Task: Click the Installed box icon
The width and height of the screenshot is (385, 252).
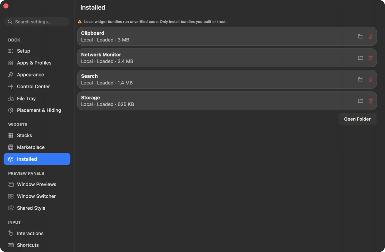Action: click(11, 159)
